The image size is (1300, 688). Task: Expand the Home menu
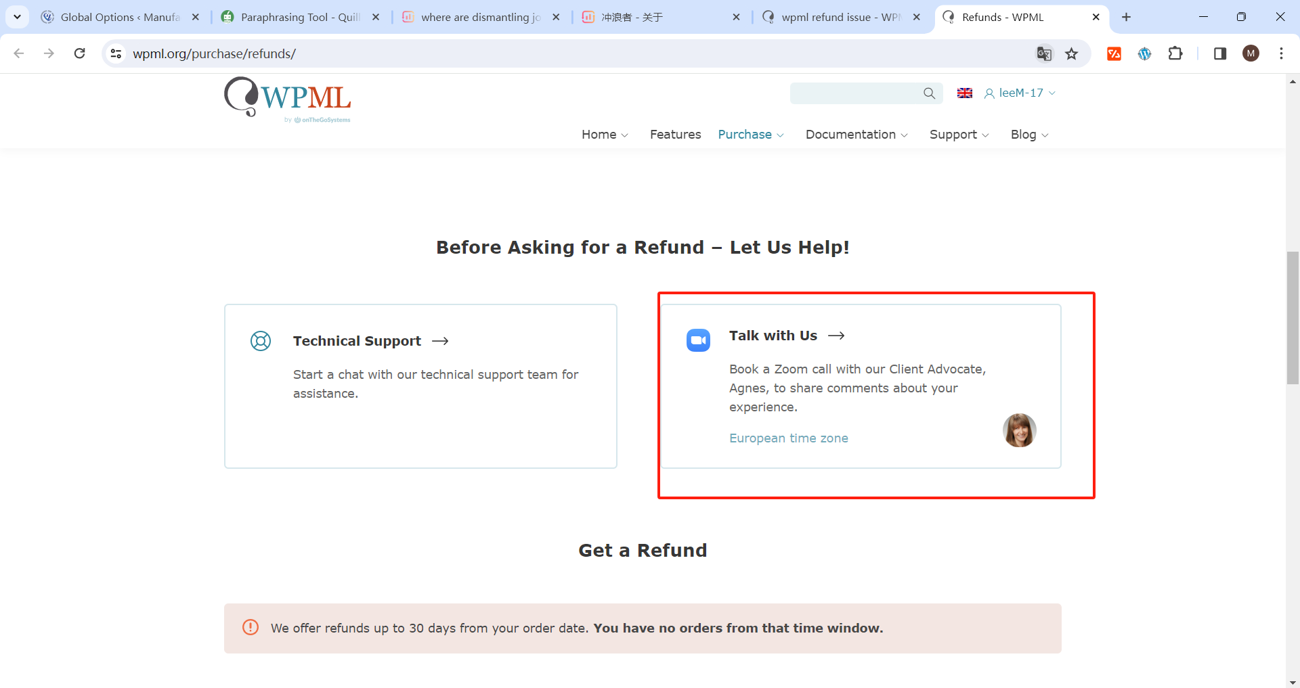pos(605,135)
